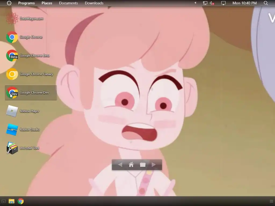Launch the yellow Google Chrome Canary icon
The image size is (275, 206).
pyautogui.click(x=12, y=74)
